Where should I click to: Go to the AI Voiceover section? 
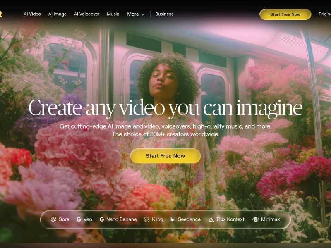pos(86,14)
